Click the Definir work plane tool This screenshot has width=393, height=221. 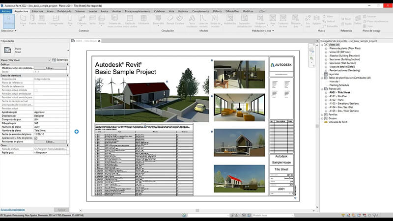pyautogui.click(x=358, y=20)
